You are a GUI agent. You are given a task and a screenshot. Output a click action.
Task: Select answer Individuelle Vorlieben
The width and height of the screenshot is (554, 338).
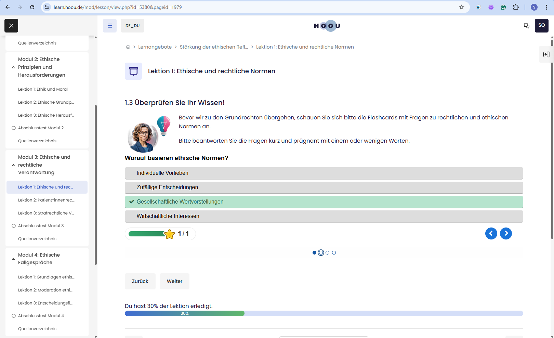(324, 173)
